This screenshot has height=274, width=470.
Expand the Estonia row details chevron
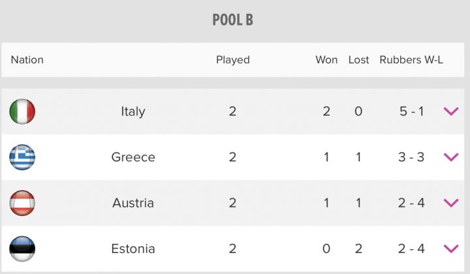[x=451, y=249]
